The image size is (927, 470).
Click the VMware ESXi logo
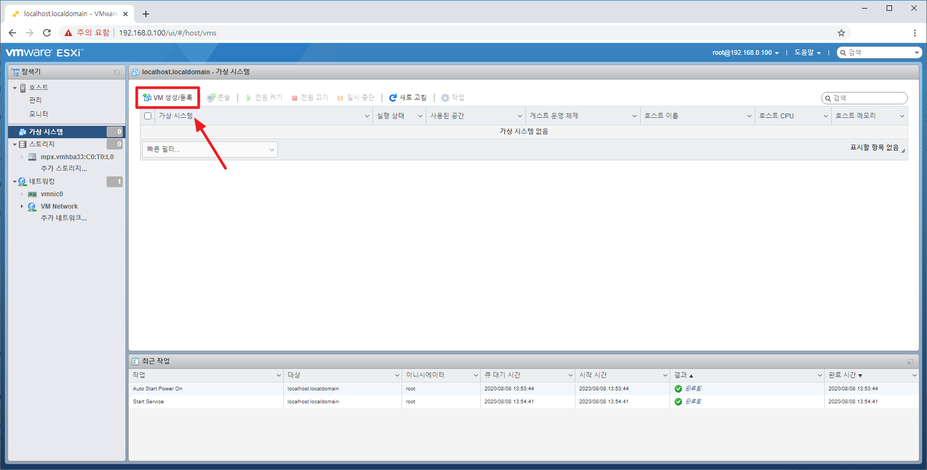click(x=45, y=53)
